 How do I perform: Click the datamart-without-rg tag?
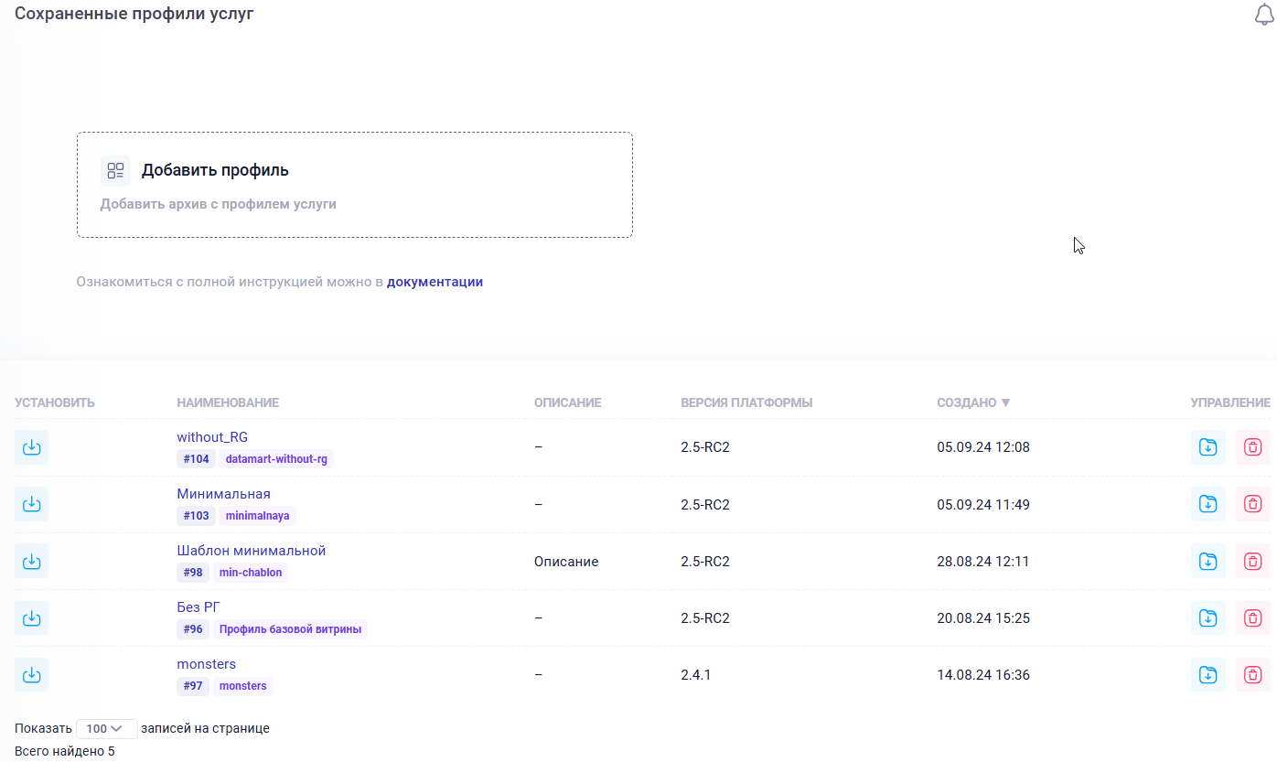[x=276, y=459]
